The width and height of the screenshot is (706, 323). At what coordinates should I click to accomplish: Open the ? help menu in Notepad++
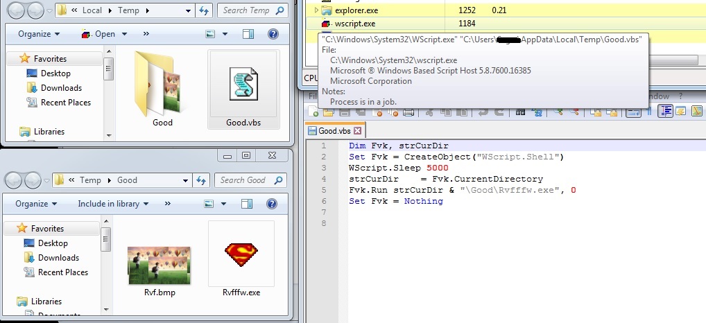coord(680,96)
